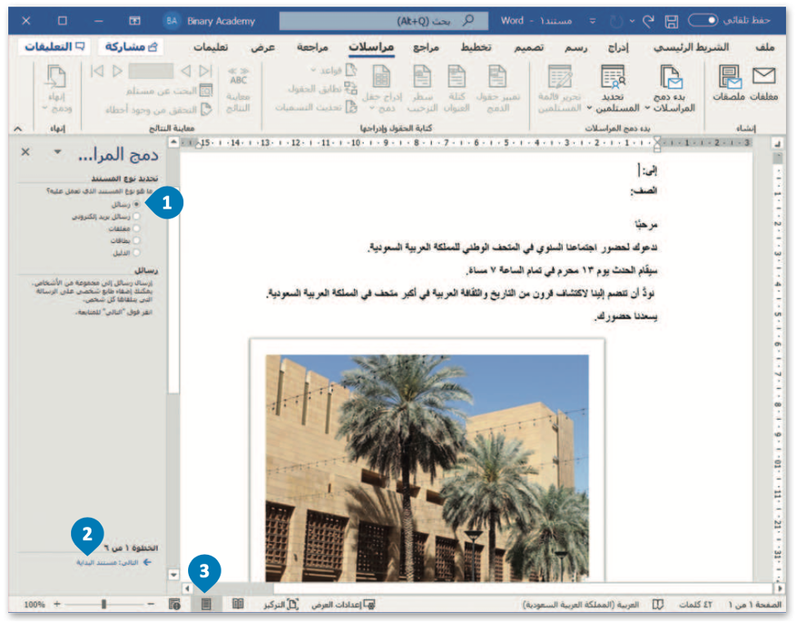Switch to Web Layout view icon
This screenshot has height=622, width=799.
(x=174, y=605)
